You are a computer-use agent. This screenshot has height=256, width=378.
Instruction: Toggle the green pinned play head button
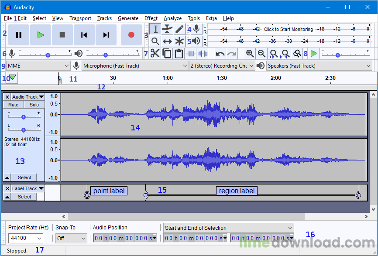(12, 78)
